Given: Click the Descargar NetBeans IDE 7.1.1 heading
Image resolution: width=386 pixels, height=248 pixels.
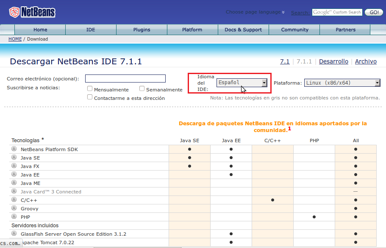Looking at the screenshot, I should (76, 61).
